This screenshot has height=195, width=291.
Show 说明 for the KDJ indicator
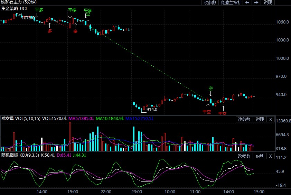260,156
